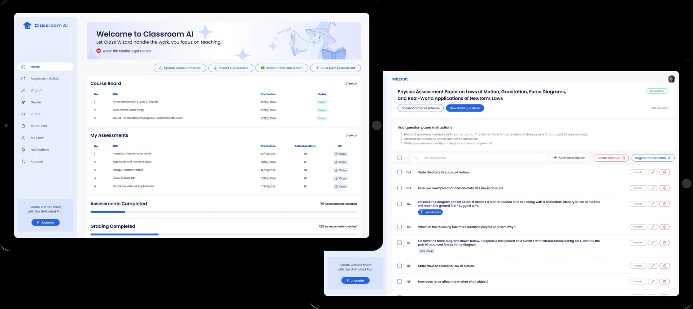Open the Watch this tutorial link
This screenshot has height=309, width=693.
[126, 51]
